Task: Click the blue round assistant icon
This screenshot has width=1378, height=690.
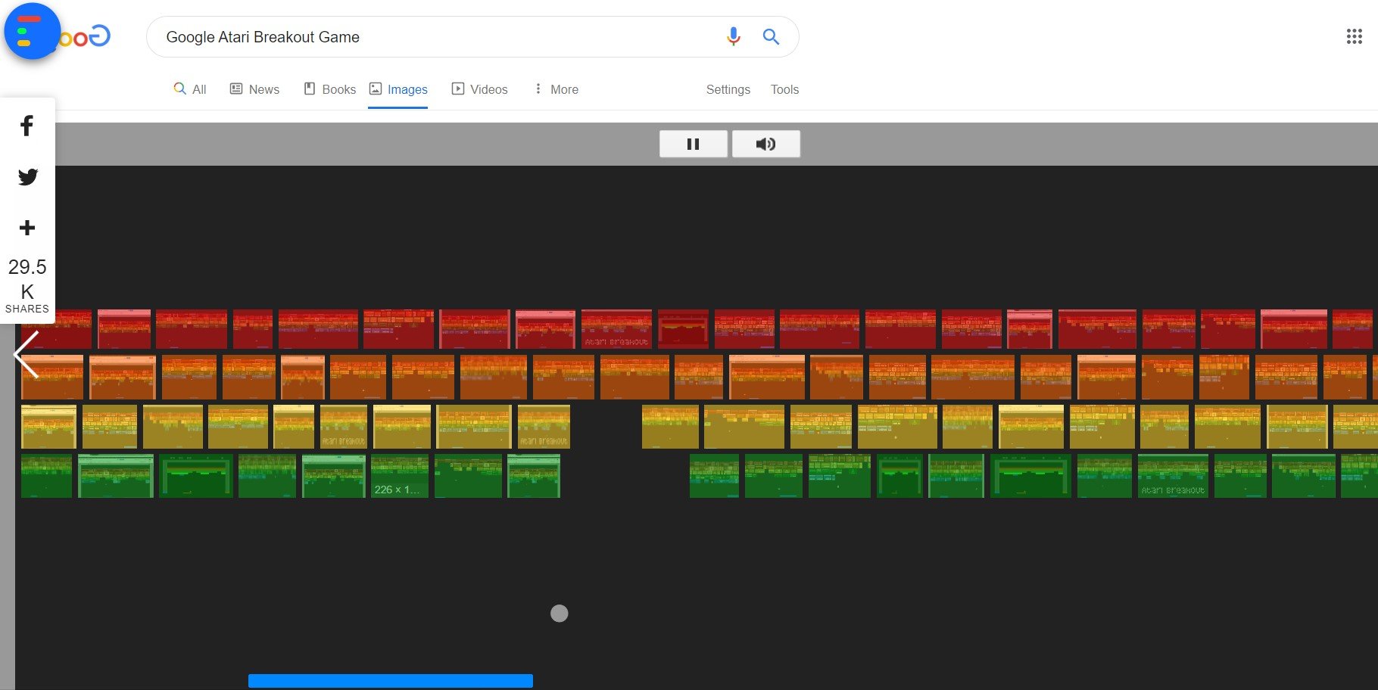Action: pyautogui.click(x=32, y=31)
